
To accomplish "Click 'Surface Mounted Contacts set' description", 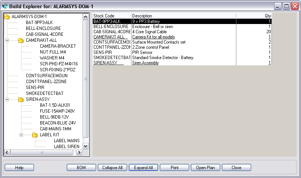I will coord(159,42).
